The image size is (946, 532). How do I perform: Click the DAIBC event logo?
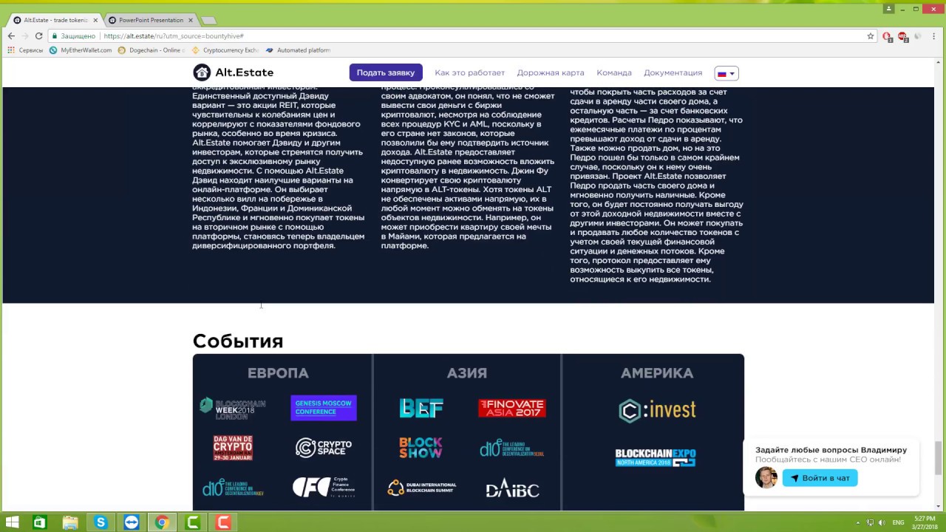click(x=512, y=488)
